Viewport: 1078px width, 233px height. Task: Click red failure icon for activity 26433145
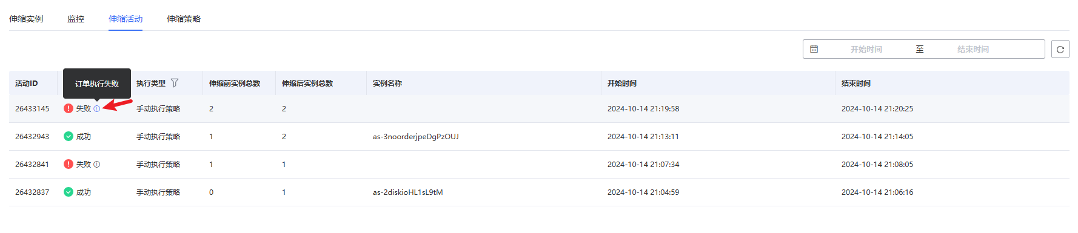pyautogui.click(x=69, y=109)
